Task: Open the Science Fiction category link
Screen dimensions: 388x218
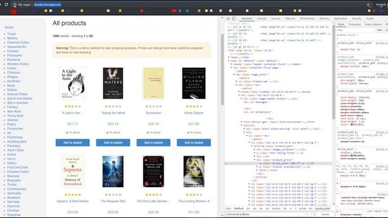Action: (x=18, y=94)
